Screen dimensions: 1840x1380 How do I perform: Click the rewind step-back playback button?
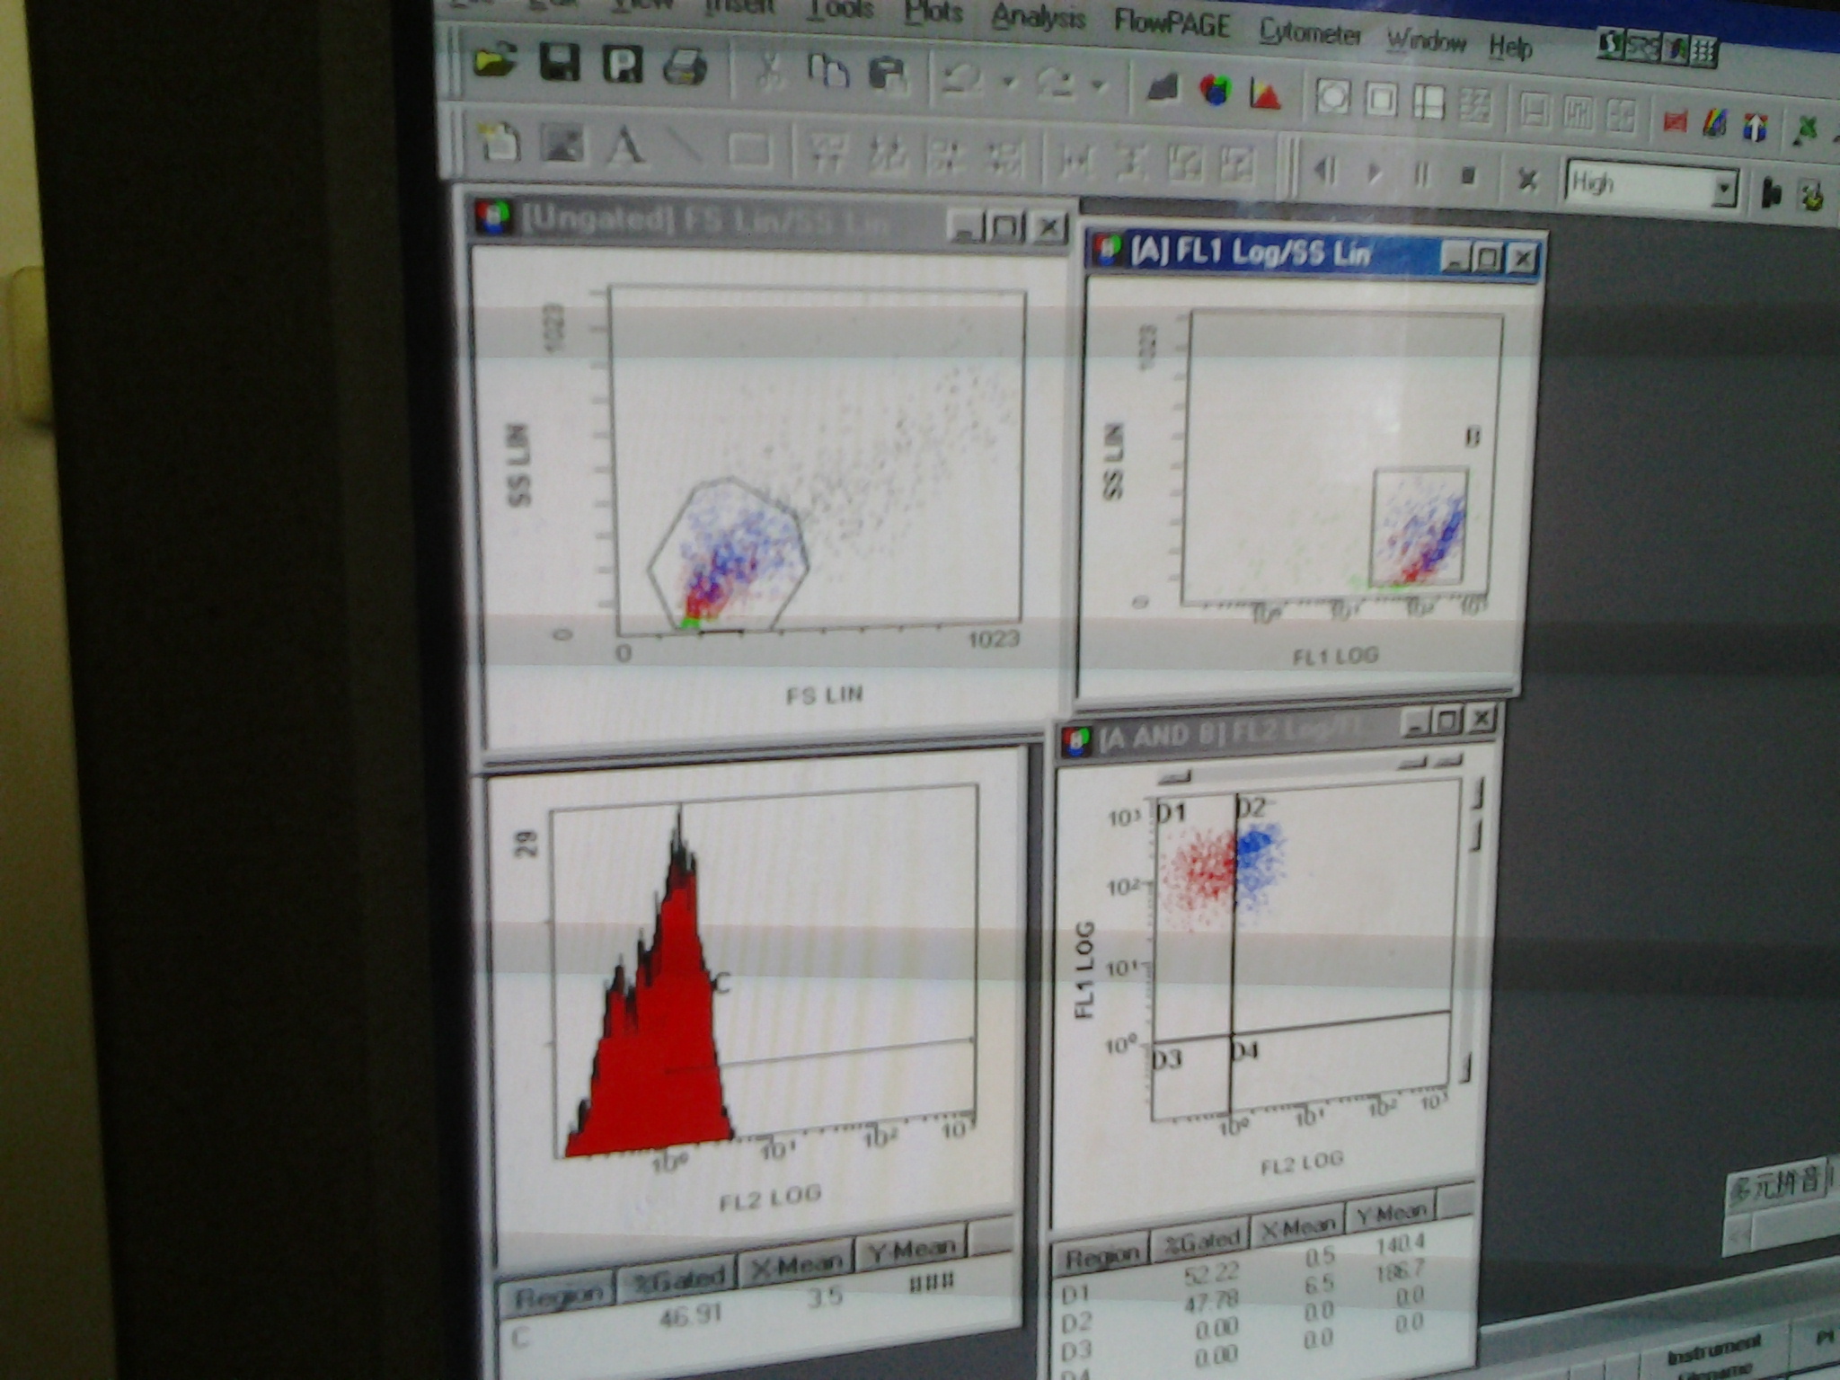point(1324,170)
